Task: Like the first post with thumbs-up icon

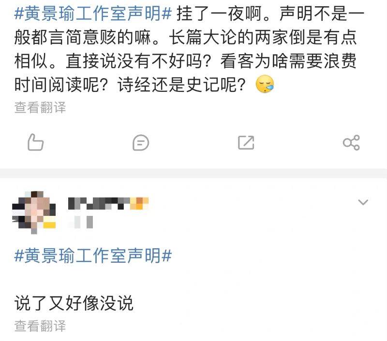Action: pos(35,142)
